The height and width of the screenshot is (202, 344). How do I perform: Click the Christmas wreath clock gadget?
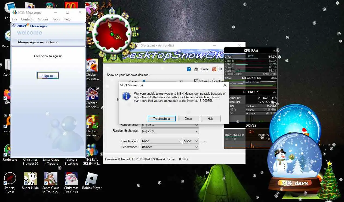112,34
